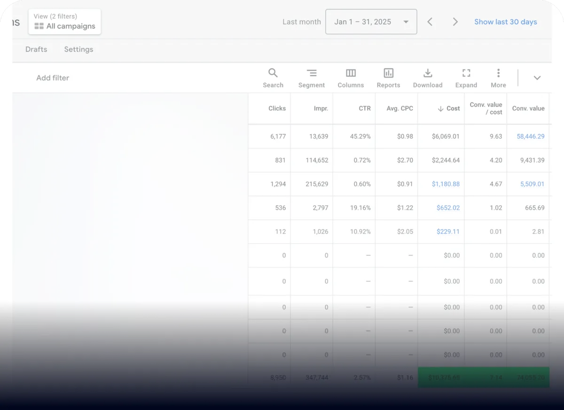Image resolution: width=564 pixels, height=410 pixels.
Task: Open the 58,446.29 conversion value link
Action: [x=531, y=136]
